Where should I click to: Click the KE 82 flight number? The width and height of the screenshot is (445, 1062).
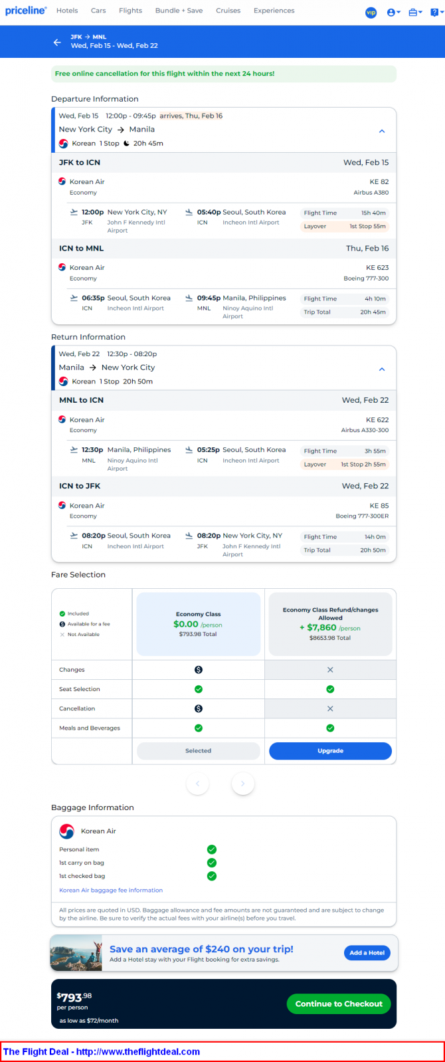pos(379,181)
